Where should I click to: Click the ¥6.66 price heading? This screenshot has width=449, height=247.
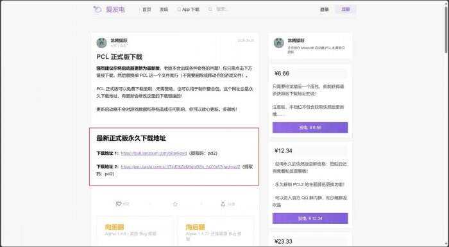coord(282,74)
